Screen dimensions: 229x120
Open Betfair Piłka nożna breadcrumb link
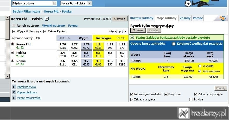click(x=27, y=11)
